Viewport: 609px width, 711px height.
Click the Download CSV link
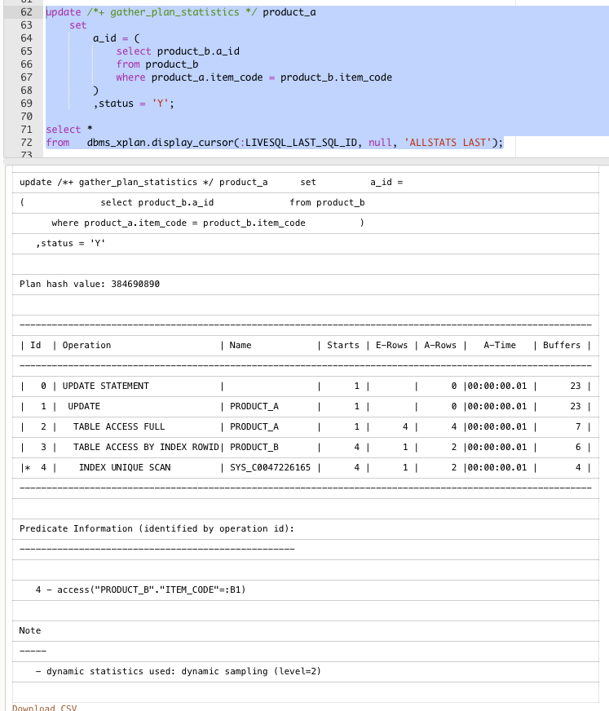(x=45, y=708)
